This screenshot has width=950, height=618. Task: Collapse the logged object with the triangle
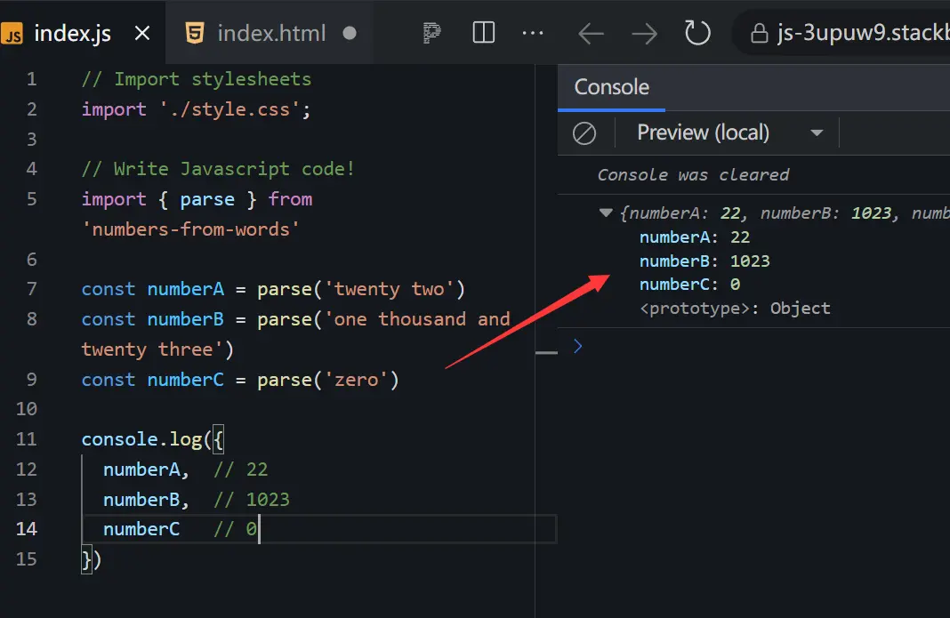coord(607,213)
